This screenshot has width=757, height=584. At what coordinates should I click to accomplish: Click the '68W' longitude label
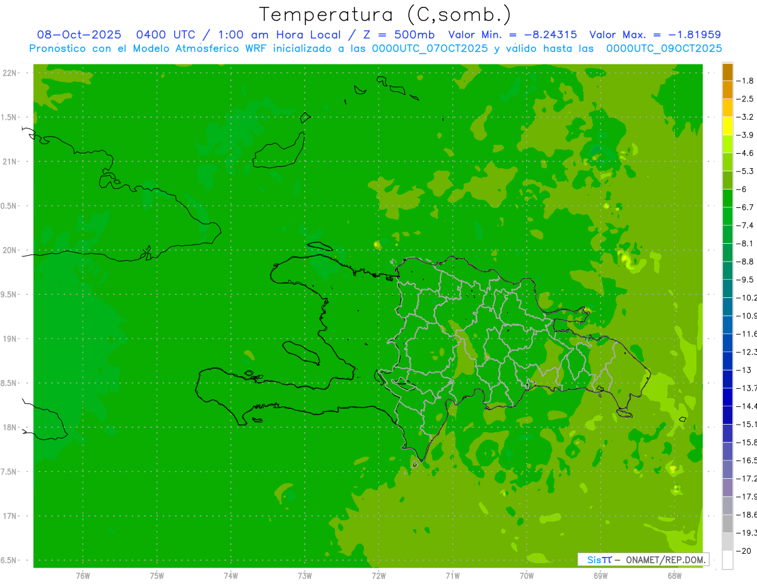pos(674,576)
